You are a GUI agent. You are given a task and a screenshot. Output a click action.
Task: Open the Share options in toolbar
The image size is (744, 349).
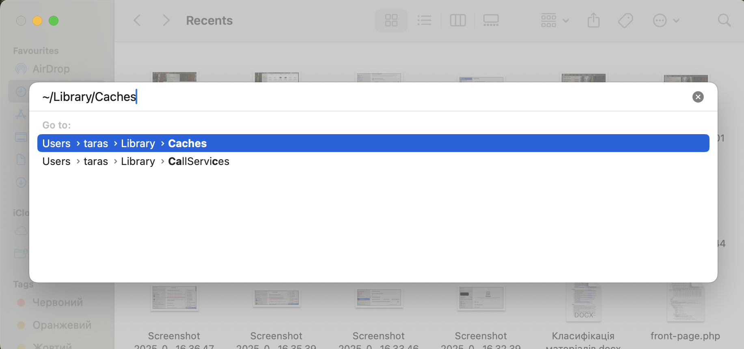click(594, 20)
